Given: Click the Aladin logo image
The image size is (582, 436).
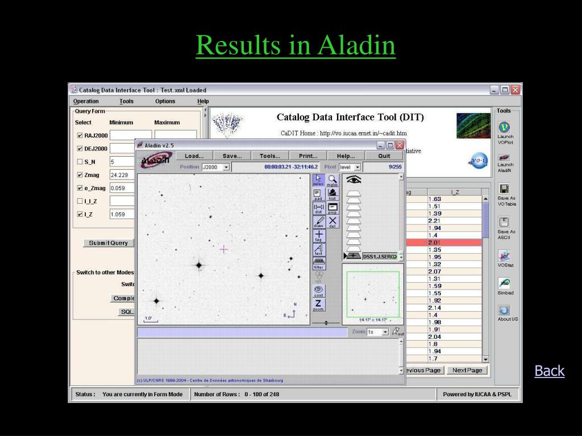Looking at the screenshot, I should pos(156,160).
